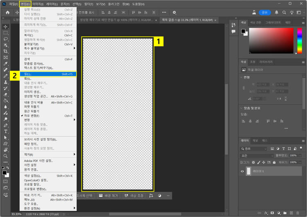Click the layer 레이어 1 thumbnail
Screen dimensions: 307x217
click(x=248, y=172)
